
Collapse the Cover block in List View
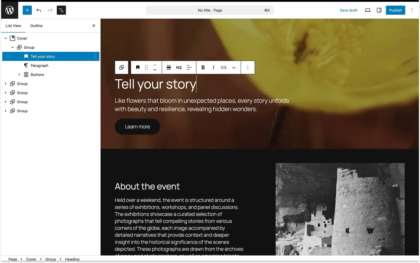[x=5, y=38]
